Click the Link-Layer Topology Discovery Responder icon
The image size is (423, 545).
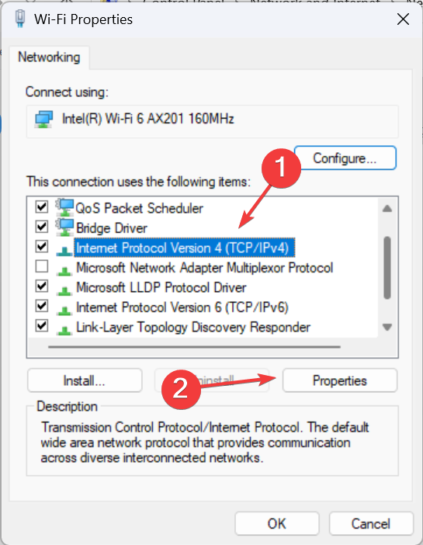64,329
